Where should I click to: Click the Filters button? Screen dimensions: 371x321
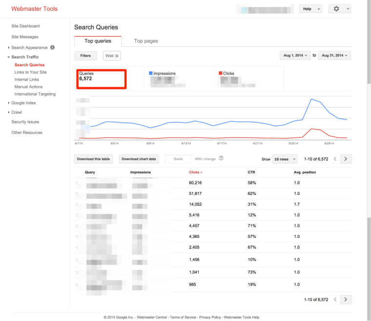[x=85, y=56]
